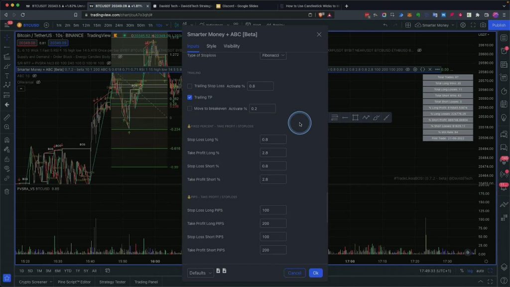Viewport: 510px width, 287px height.
Task: Switch to the Style tab
Action: pos(211,46)
